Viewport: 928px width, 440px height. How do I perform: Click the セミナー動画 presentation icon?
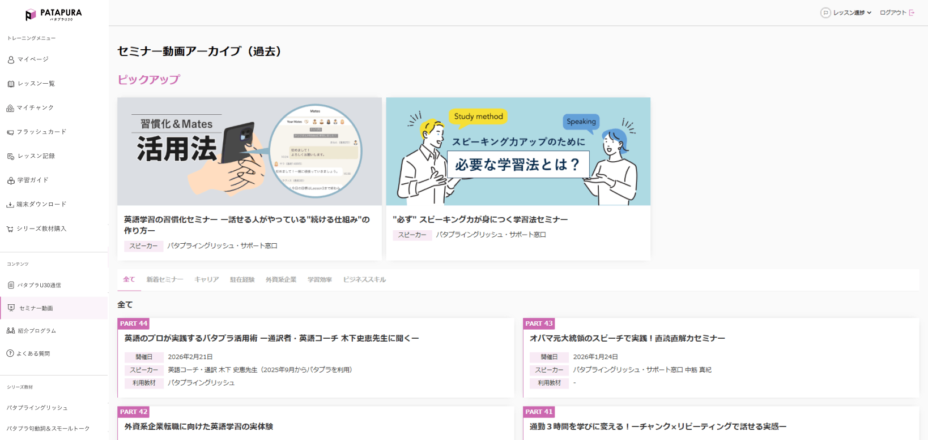11,308
